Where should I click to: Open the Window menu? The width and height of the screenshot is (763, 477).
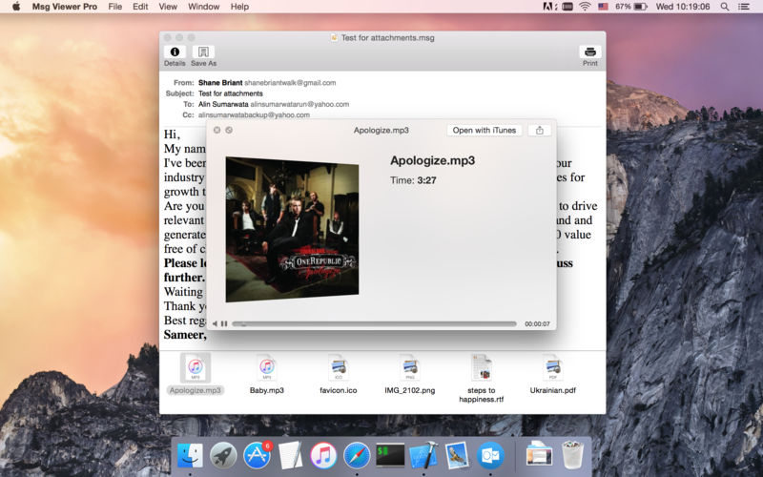click(204, 7)
